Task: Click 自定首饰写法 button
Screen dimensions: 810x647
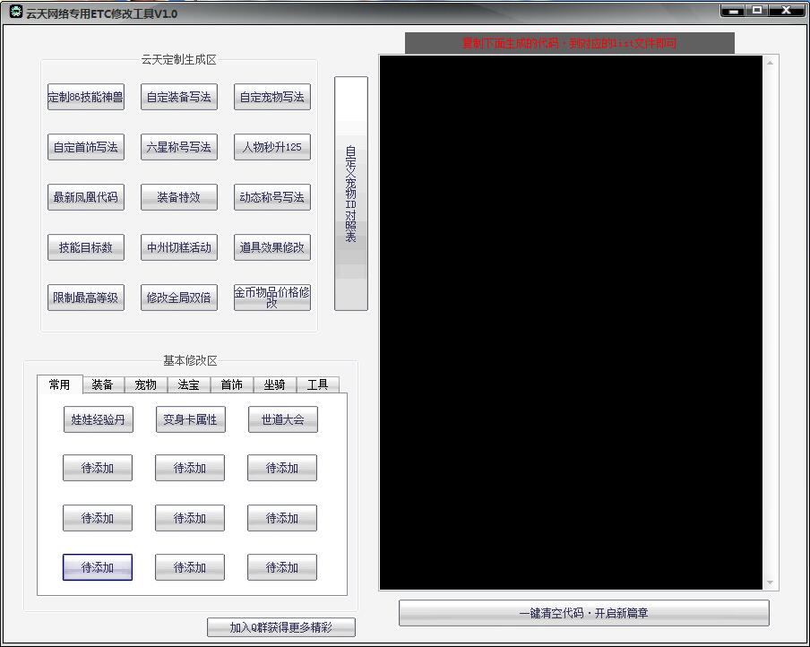Action: 86,147
